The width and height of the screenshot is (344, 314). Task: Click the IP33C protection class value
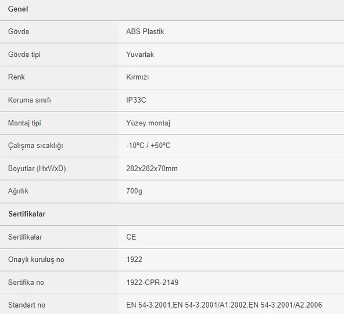pos(136,100)
